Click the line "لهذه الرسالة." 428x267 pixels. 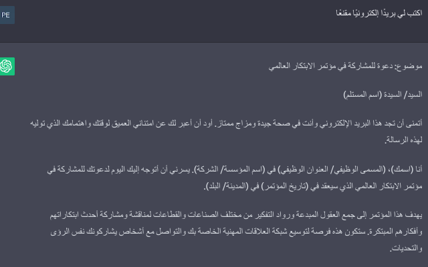click(403, 140)
